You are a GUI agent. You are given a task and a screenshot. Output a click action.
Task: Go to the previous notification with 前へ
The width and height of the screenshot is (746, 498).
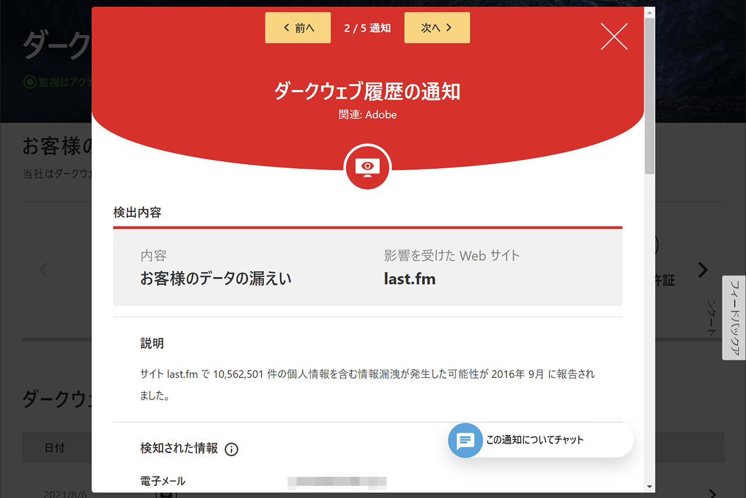pyautogui.click(x=298, y=28)
